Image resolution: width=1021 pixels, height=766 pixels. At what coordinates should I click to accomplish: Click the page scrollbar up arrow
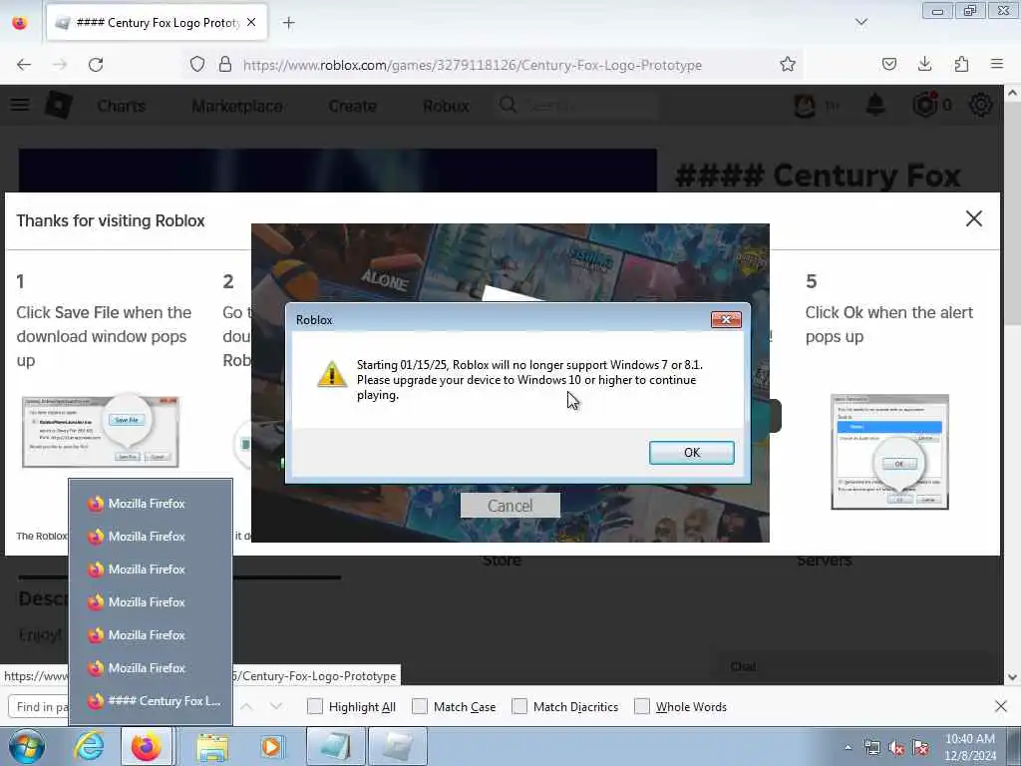(1012, 93)
